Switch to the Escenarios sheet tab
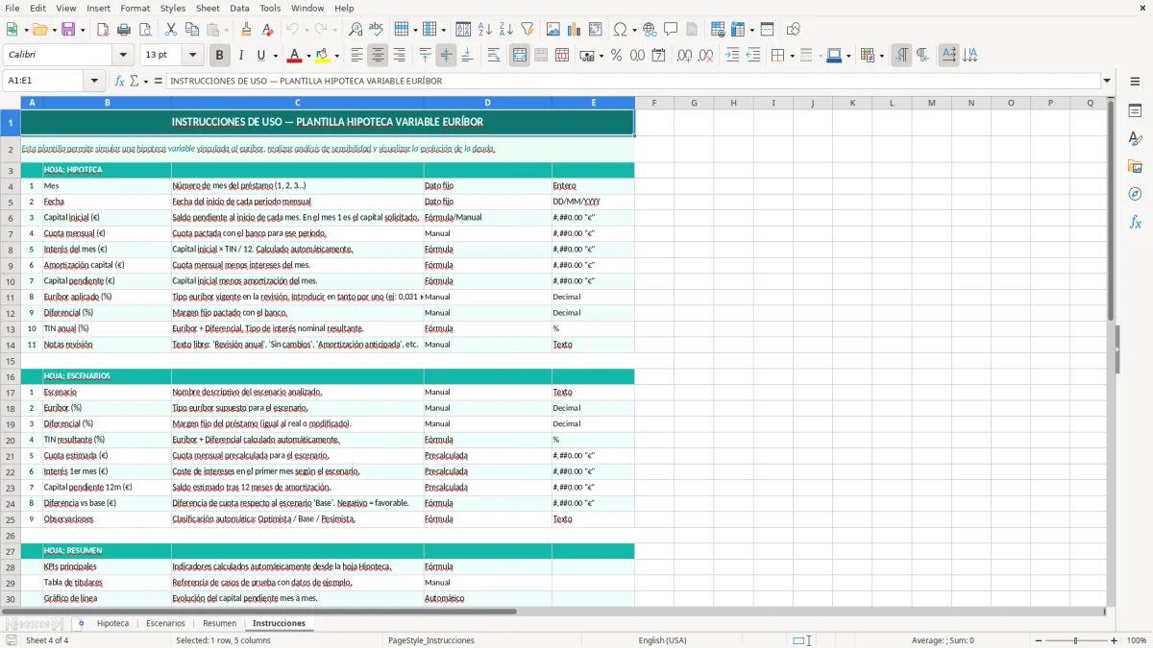This screenshot has width=1153, height=648. pyautogui.click(x=165, y=623)
